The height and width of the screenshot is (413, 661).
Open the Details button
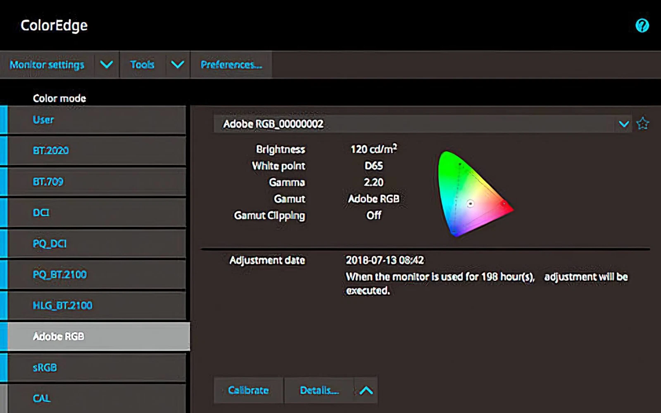pos(319,390)
